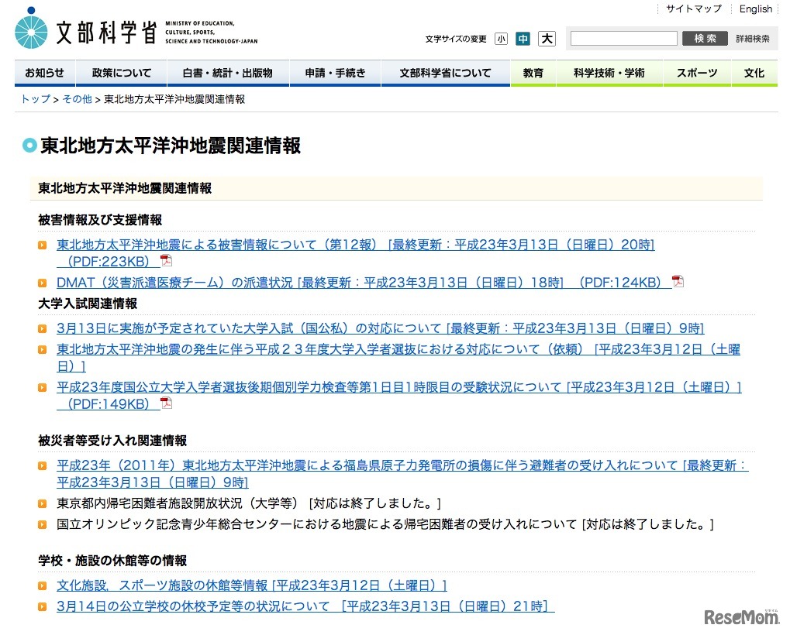The image size is (790, 635).
Task: Select the 中 font size option
Action: (x=523, y=38)
